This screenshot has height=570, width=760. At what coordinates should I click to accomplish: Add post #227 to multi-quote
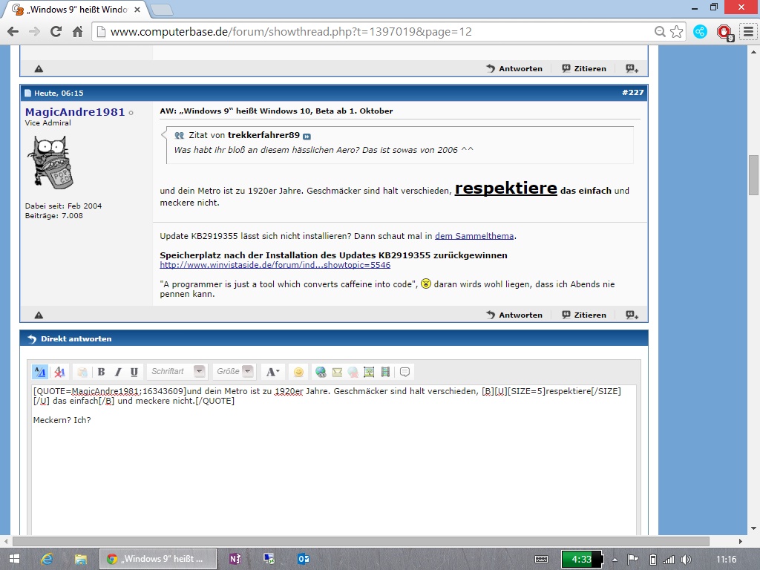[x=632, y=315]
